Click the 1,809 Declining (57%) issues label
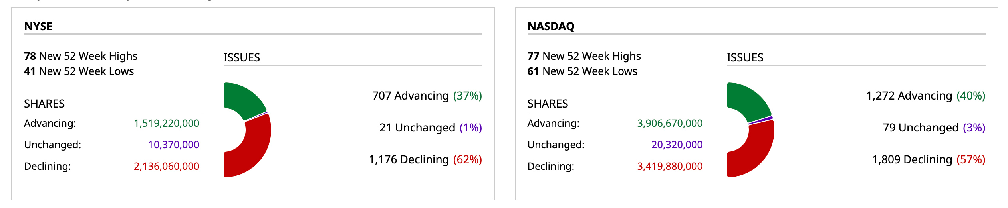The image size is (1008, 208). pos(929,160)
